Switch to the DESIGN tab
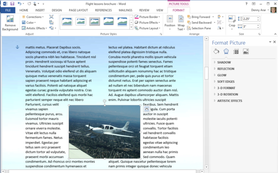 point(57,10)
